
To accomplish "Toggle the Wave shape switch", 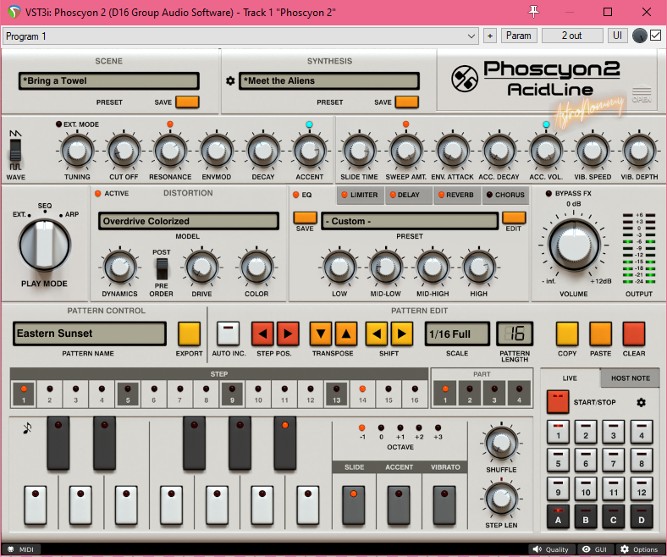I will point(16,150).
